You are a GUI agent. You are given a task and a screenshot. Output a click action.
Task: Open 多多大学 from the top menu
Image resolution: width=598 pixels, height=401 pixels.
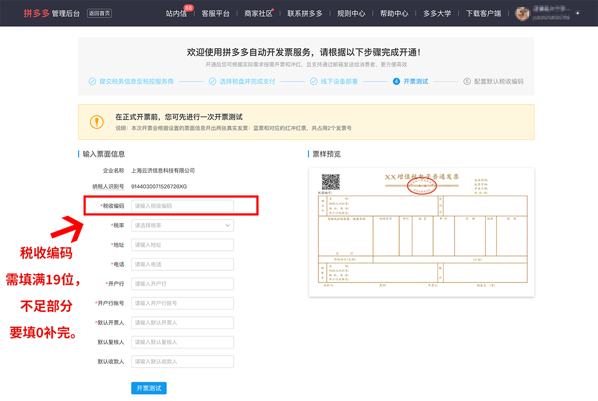point(437,13)
